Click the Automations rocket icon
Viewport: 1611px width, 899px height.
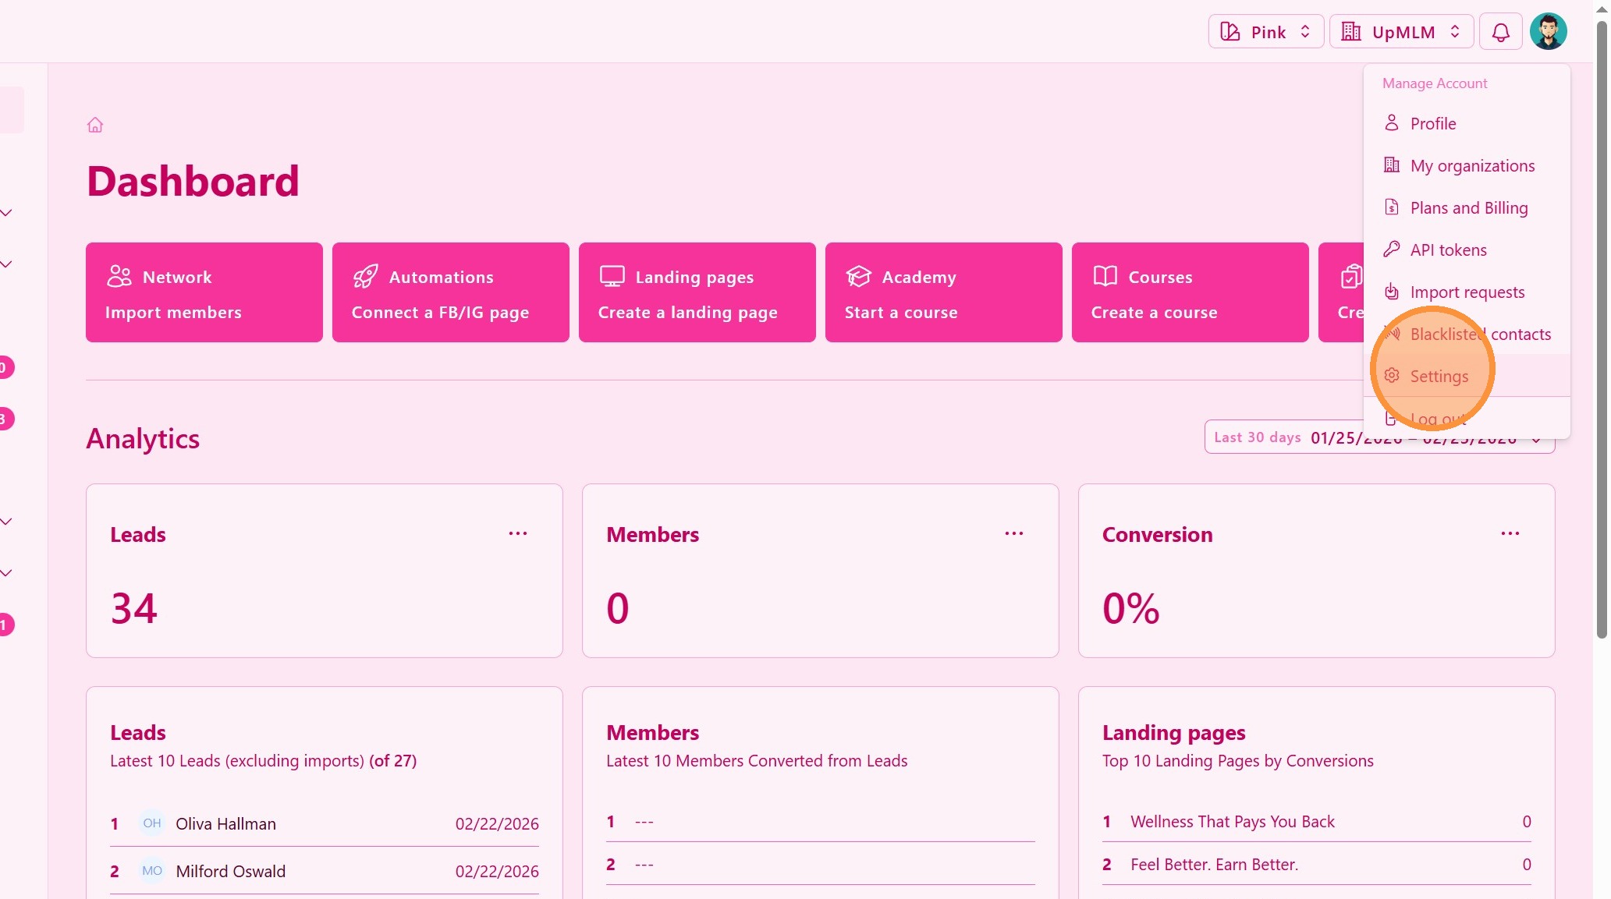(365, 277)
